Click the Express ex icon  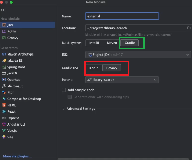tap(4, 118)
